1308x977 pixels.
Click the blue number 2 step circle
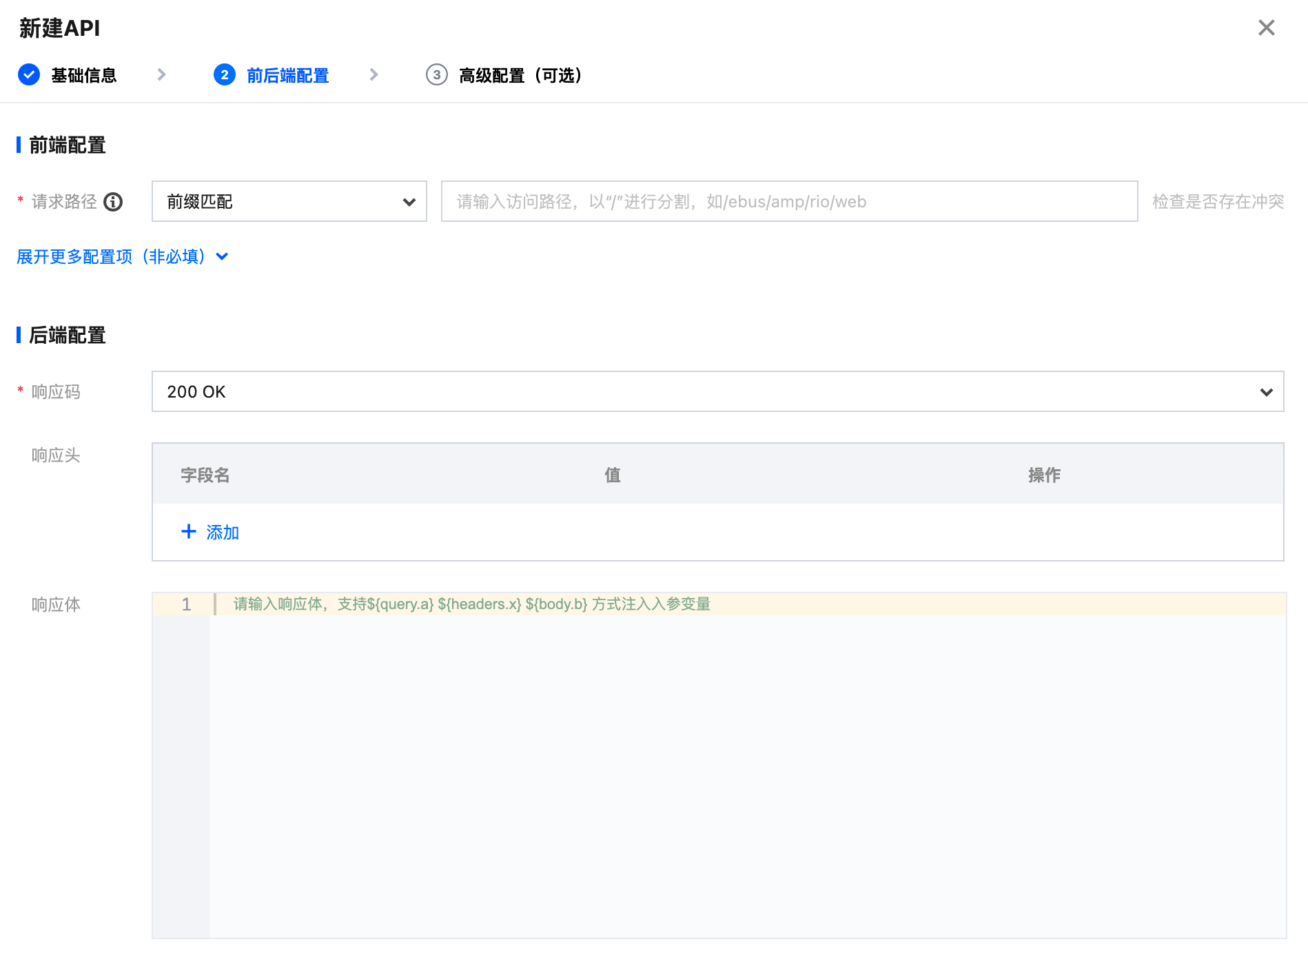[224, 74]
